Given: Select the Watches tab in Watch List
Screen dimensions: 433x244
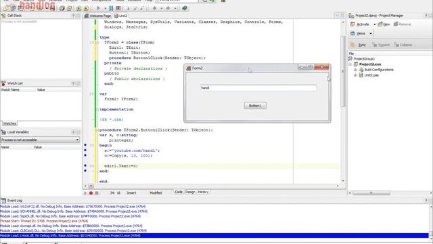Looking at the screenshot, I should tap(9, 123).
